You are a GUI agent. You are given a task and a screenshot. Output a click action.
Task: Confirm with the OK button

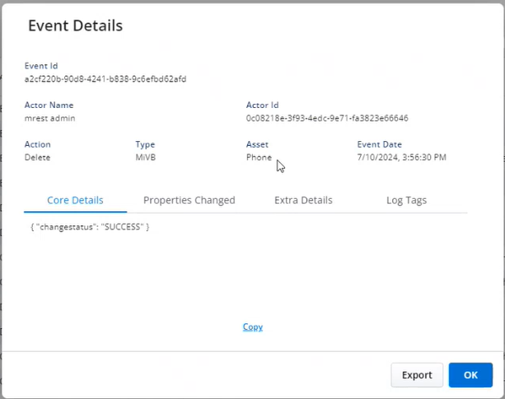point(470,375)
